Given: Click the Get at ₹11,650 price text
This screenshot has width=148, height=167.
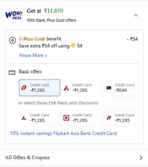Looking at the screenshot, I should (x=45, y=11).
